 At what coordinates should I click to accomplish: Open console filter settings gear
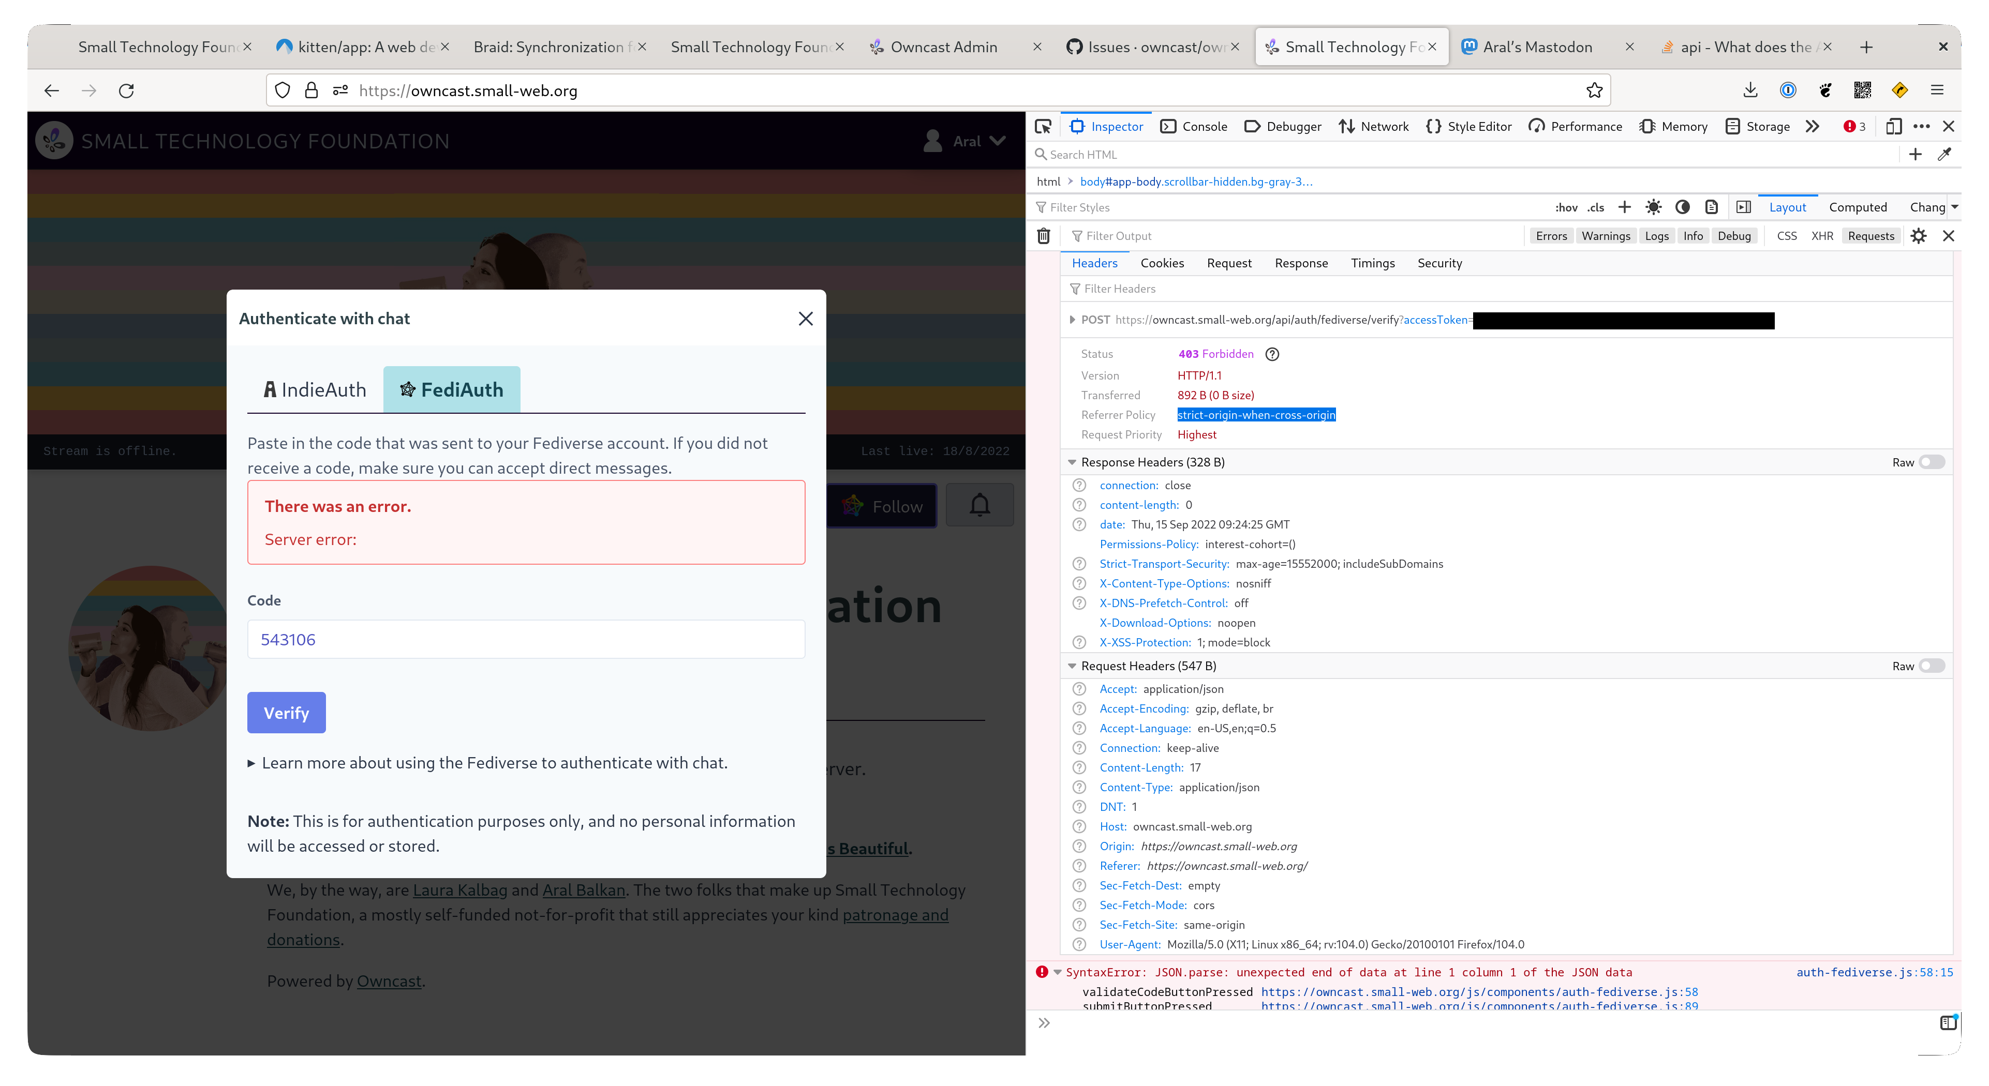click(1920, 235)
